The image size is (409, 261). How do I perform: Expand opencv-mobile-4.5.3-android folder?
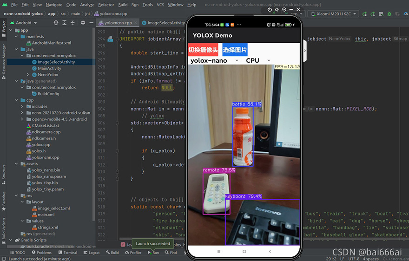click(x=22, y=119)
